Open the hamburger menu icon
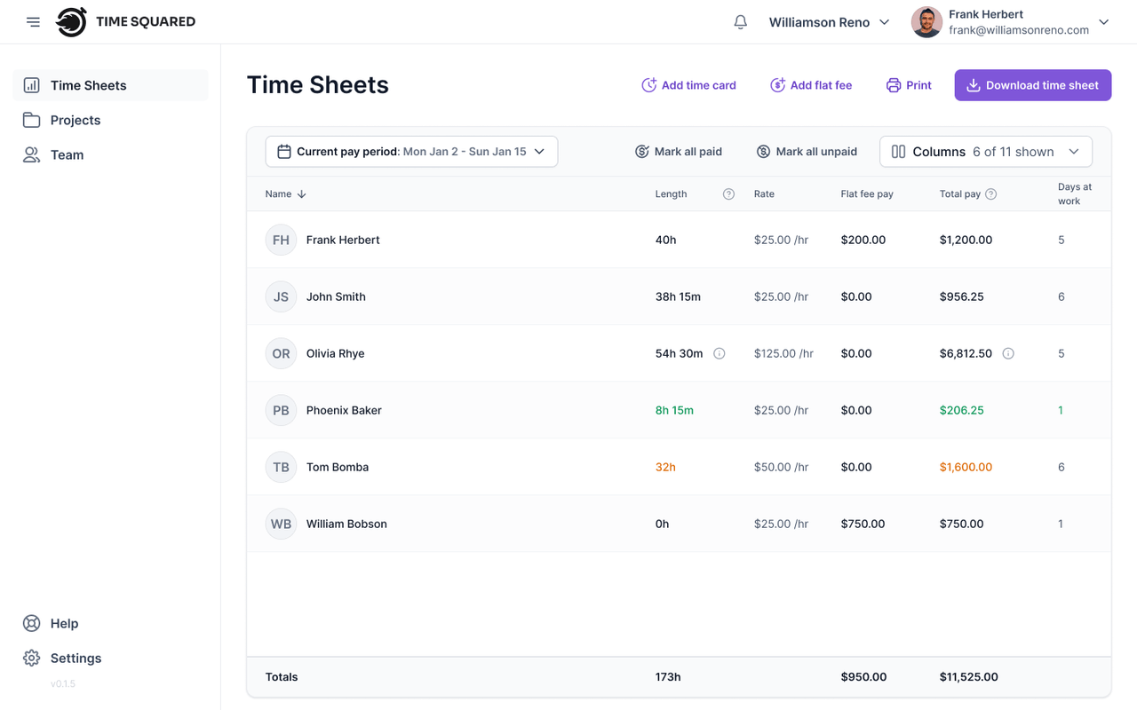1137x710 pixels. click(33, 22)
